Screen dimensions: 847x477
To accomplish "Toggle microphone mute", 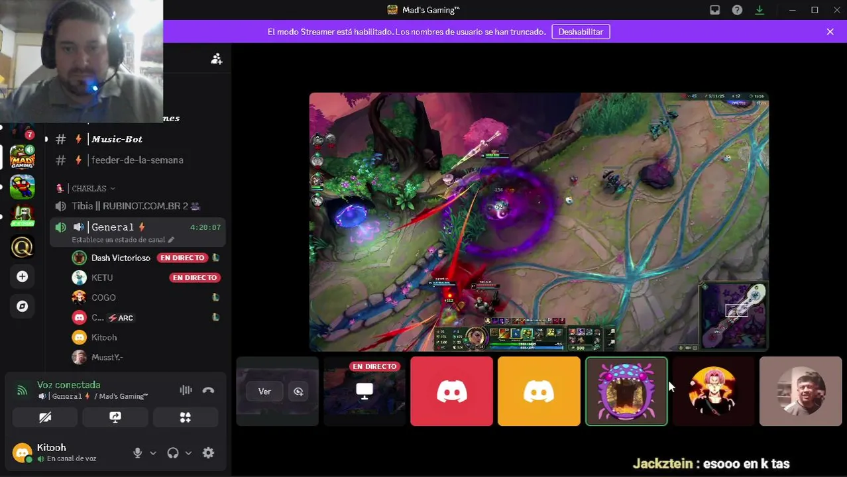I will (137, 453).
